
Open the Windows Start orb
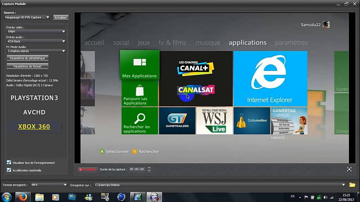[x=6, y=197]
